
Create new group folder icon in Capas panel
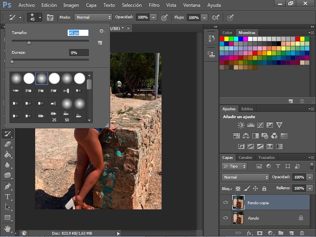(x=281, y=233)
